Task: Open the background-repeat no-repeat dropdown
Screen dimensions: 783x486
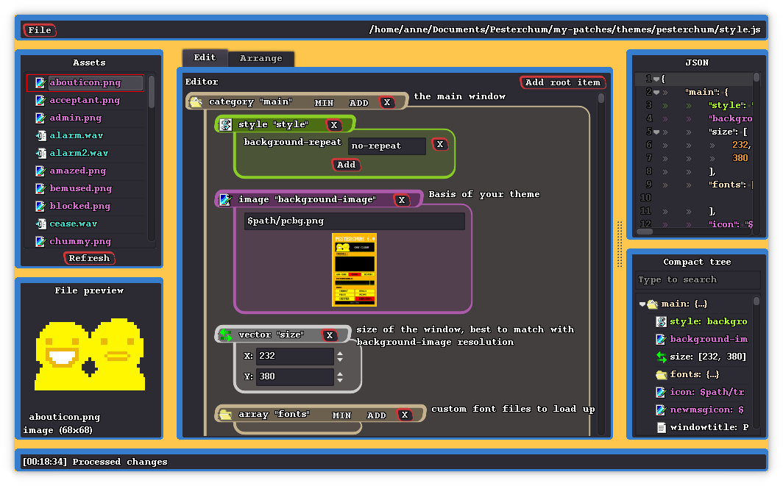Action: tap(386, 146)
